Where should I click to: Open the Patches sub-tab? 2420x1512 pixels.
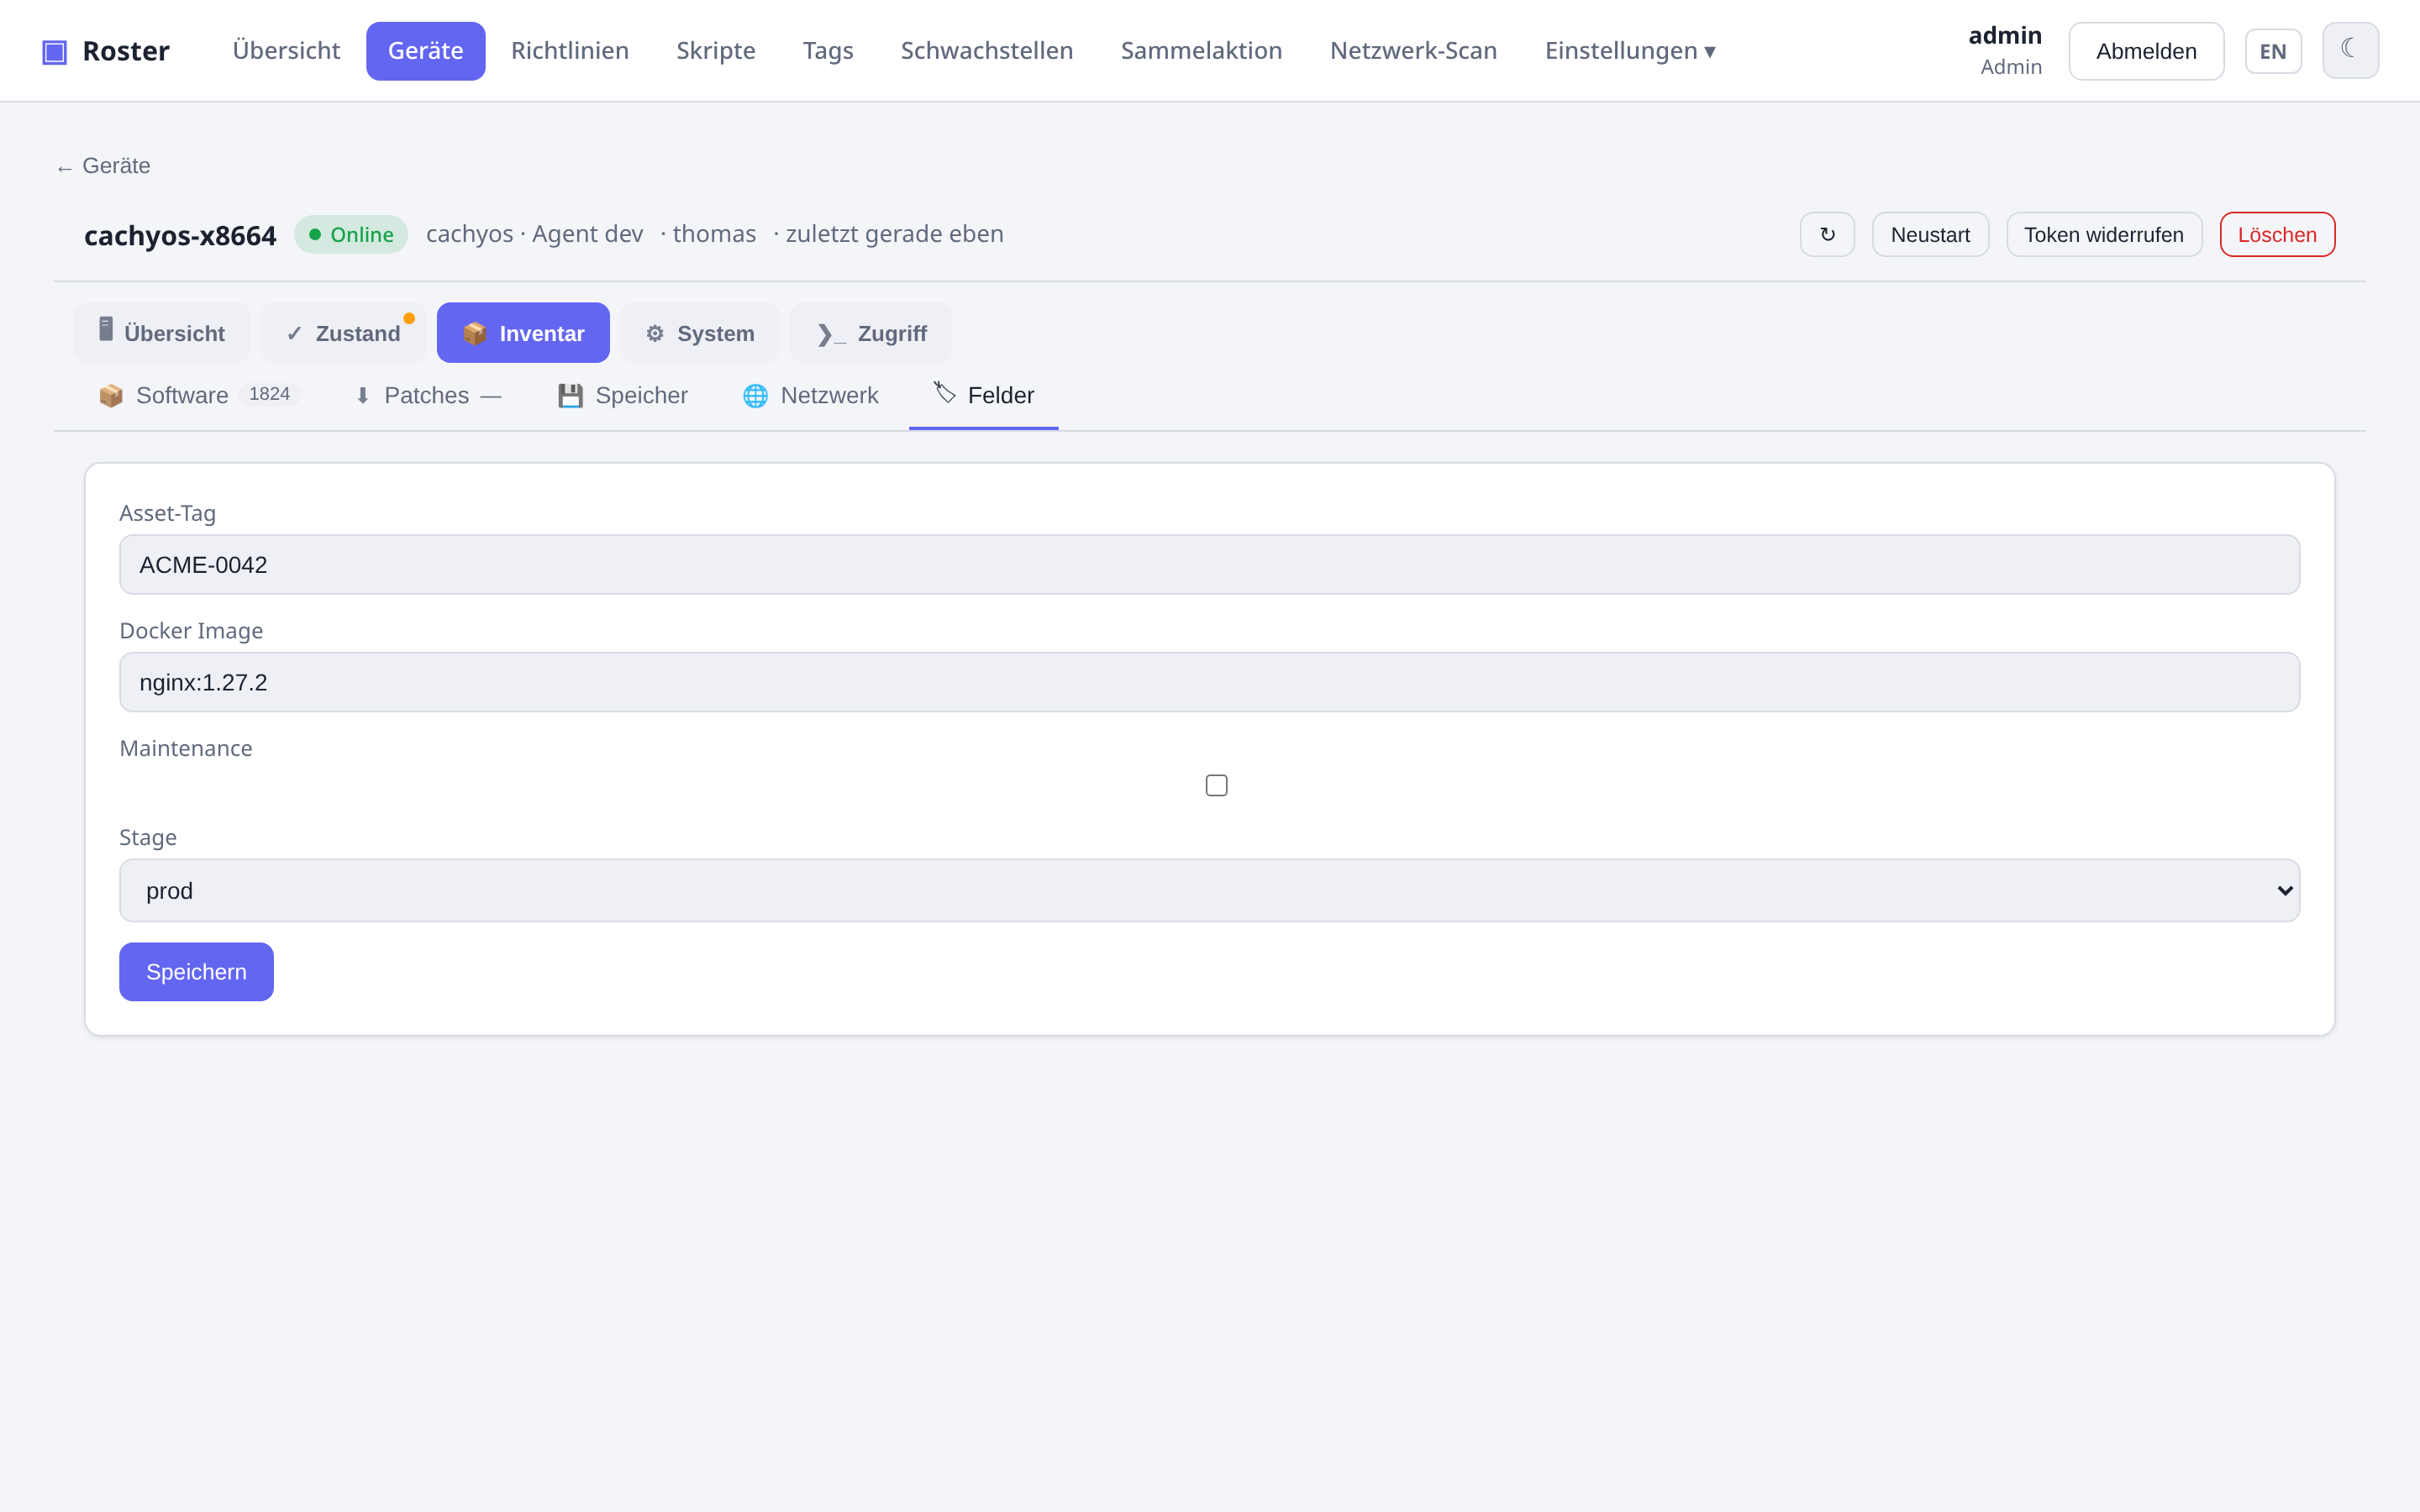[427, 395]
